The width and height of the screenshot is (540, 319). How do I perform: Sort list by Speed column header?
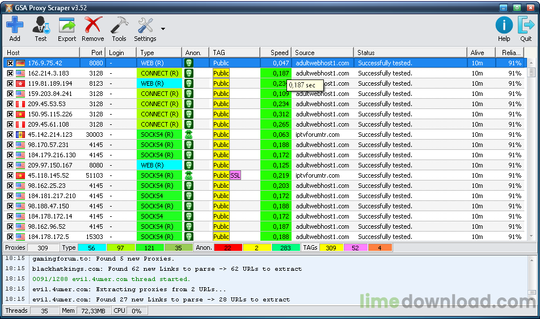click(276, 53)
